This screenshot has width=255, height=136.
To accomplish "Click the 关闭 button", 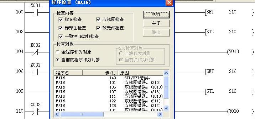I will [x=156, y=23].
